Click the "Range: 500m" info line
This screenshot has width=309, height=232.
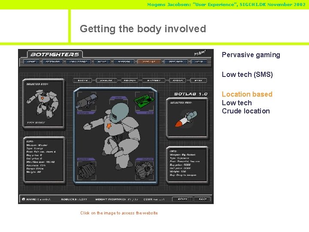(x=35, y=169)
